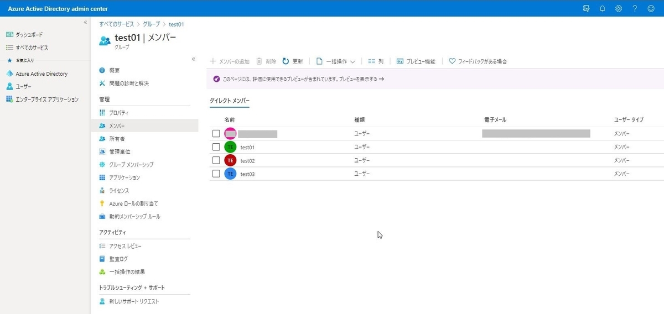The image size is (664, 314).
Task: Click フィードバックがある場合 link
Action: click(x=478, y=61)
